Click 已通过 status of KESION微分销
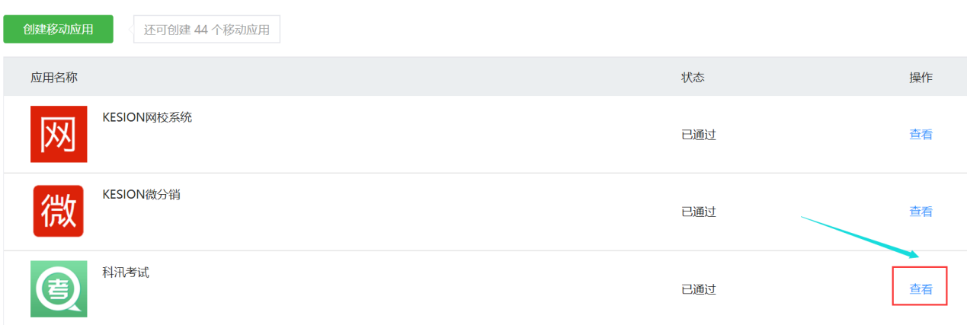This screenshot has height=325, width=967. [x=699, y=212]
